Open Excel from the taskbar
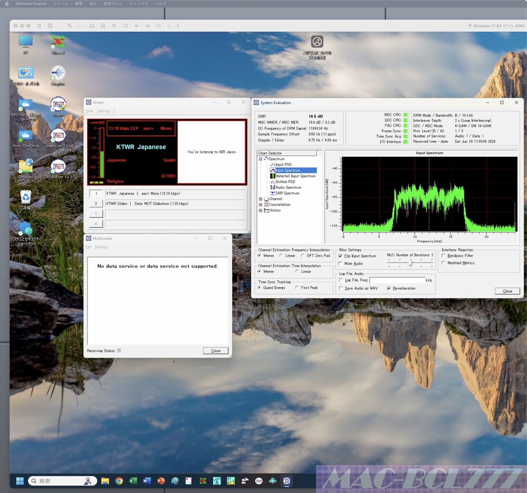The height and width of the screenshot is (493, 527). pos(133,480)
